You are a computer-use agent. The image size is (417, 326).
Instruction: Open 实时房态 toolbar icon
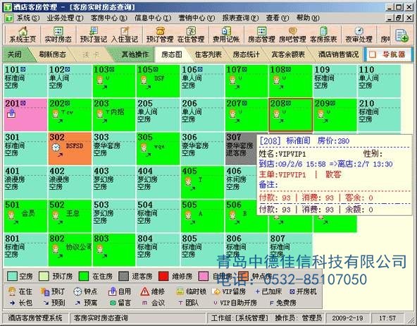point(58,35)
